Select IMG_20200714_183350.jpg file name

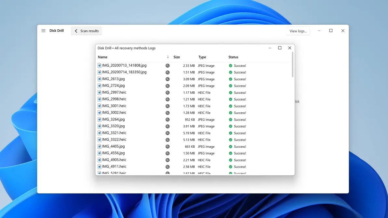pos(124,72)
